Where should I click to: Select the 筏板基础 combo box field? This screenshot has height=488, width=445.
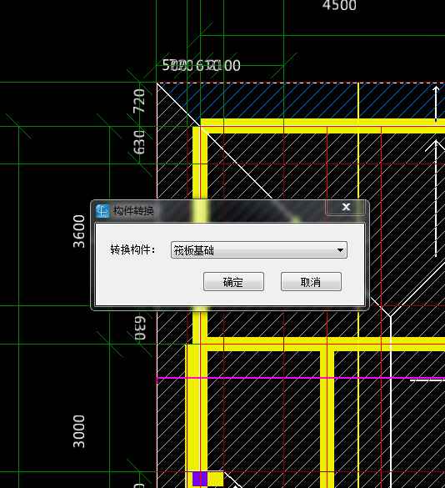258,250
